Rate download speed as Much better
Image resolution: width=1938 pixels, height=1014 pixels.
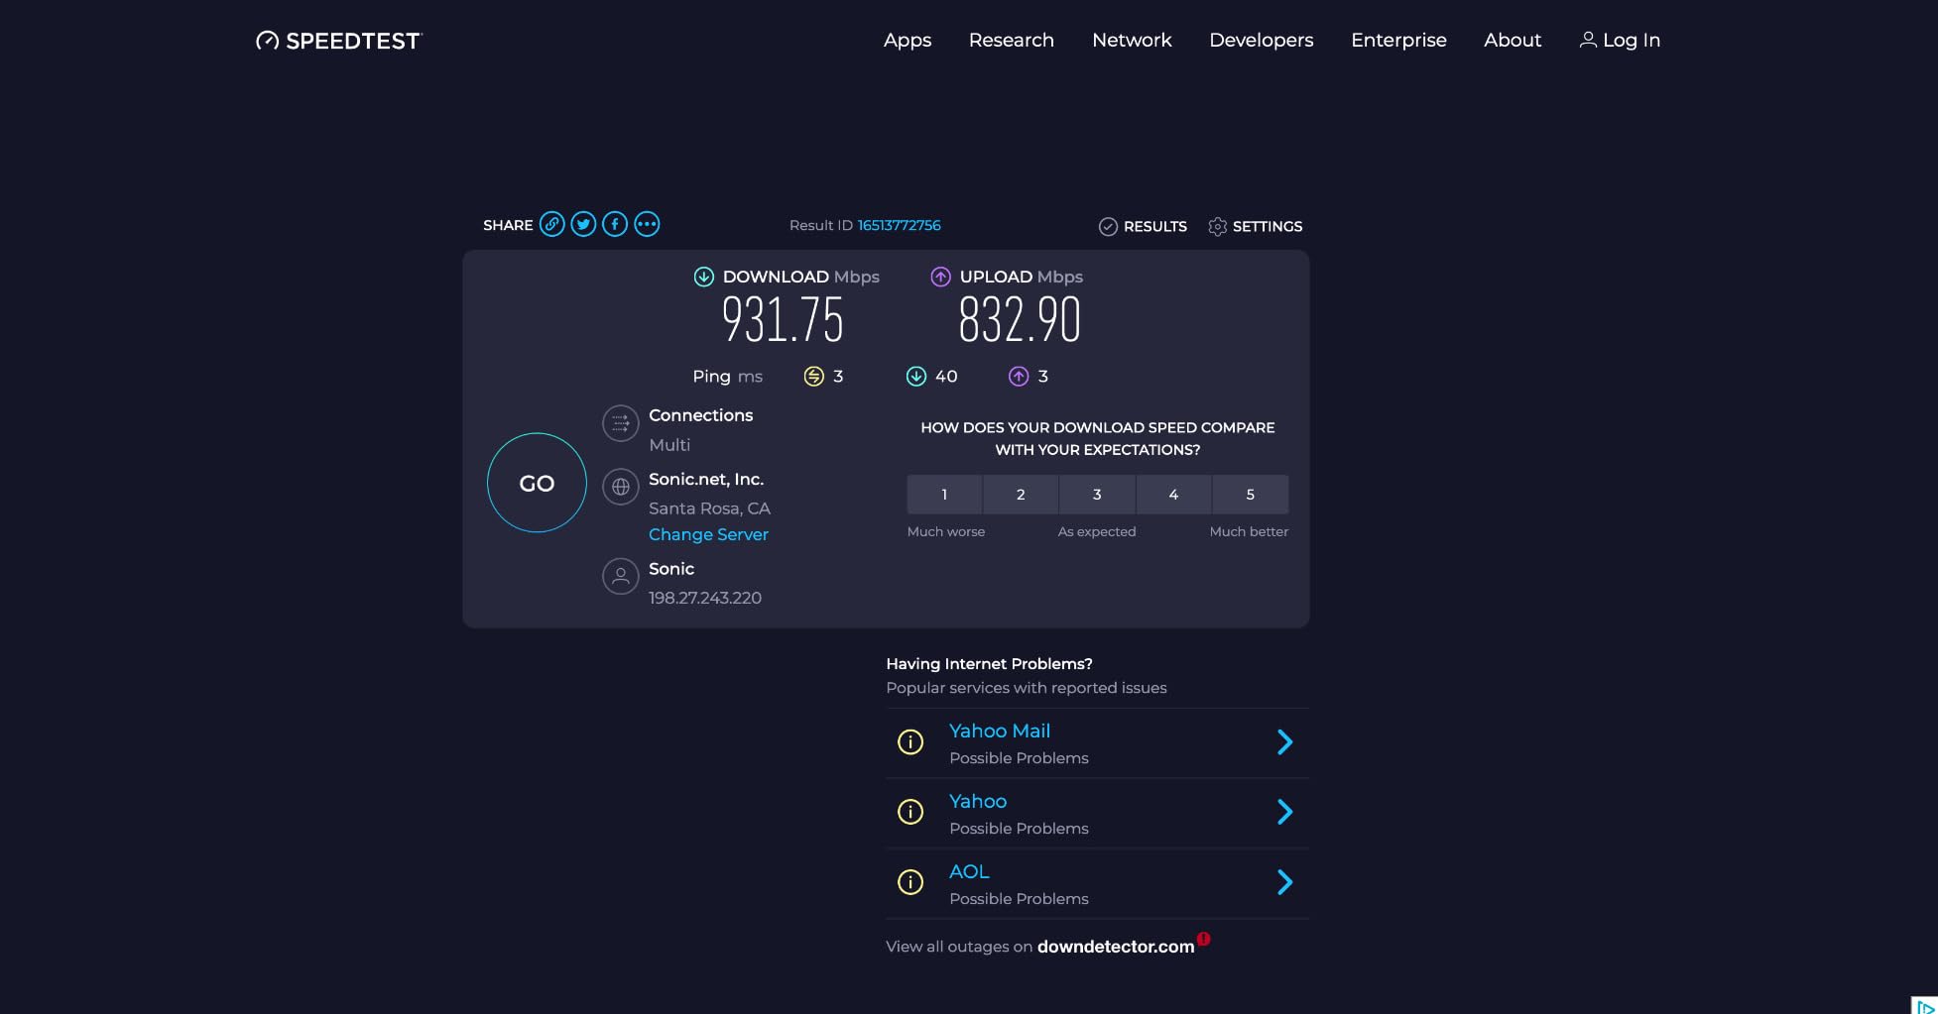(1250, 494)
